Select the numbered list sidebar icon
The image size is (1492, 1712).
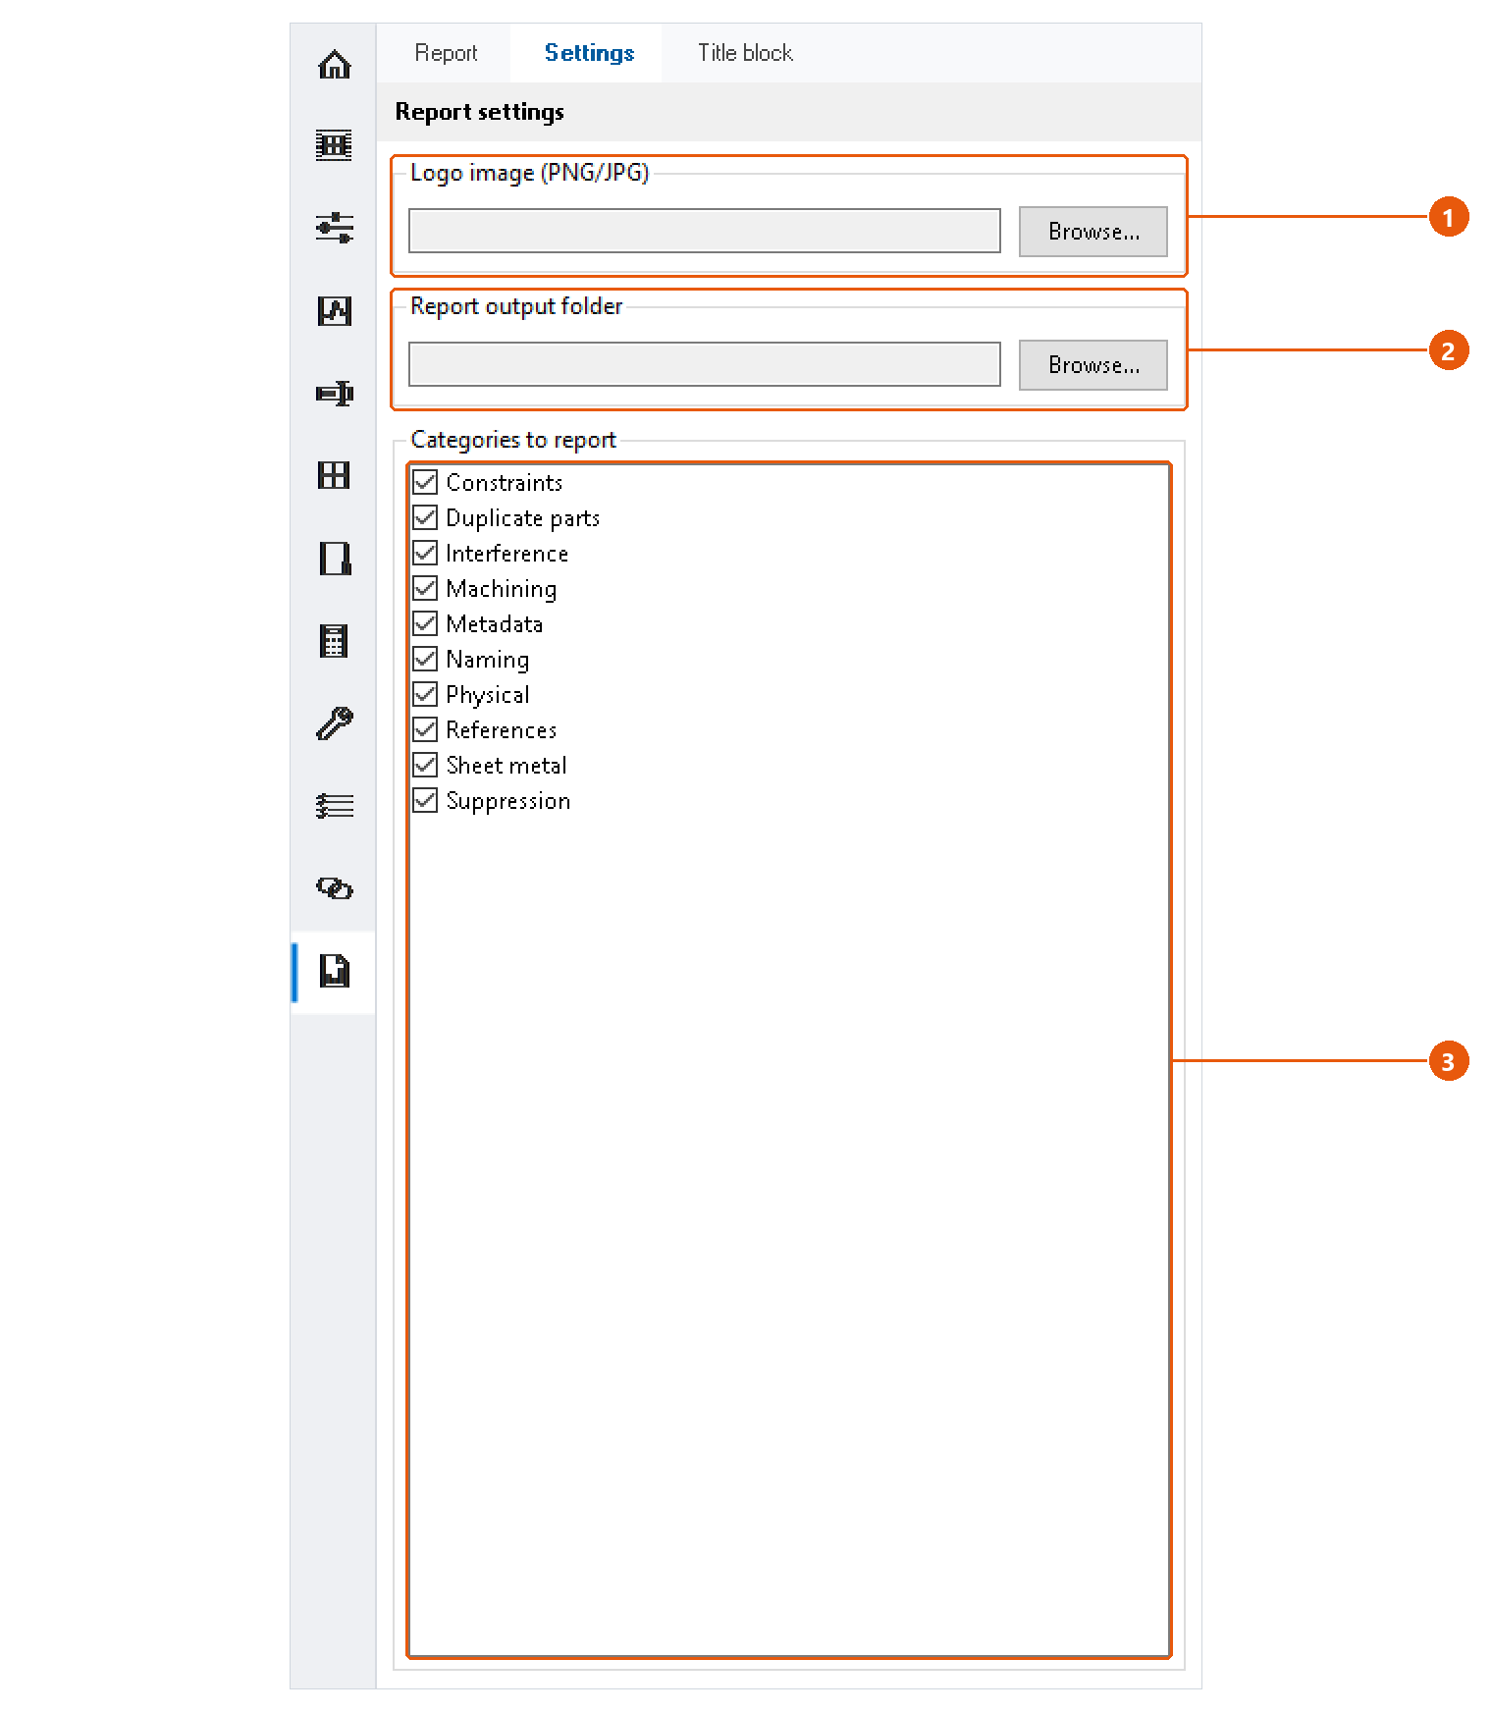[x=334, y=806]
